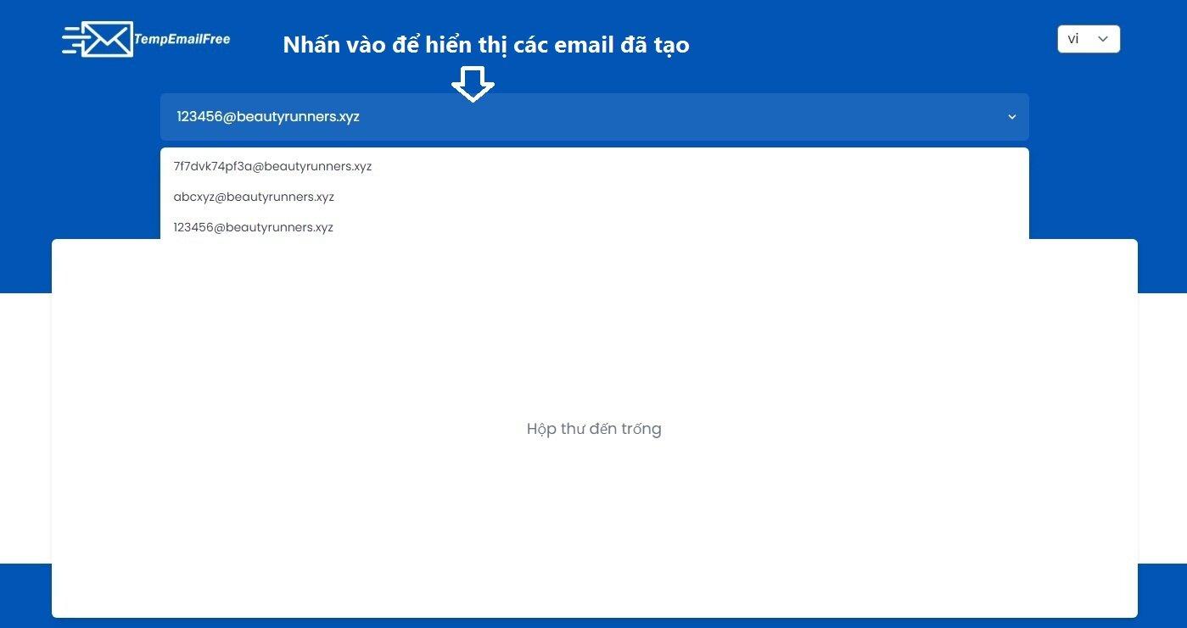Click the 'Hộp thư đến trống' message
The image size is (1187, 628).
[594, 429]
